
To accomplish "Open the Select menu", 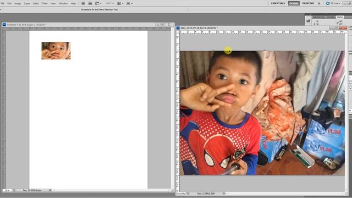I will tap(36, 3).
